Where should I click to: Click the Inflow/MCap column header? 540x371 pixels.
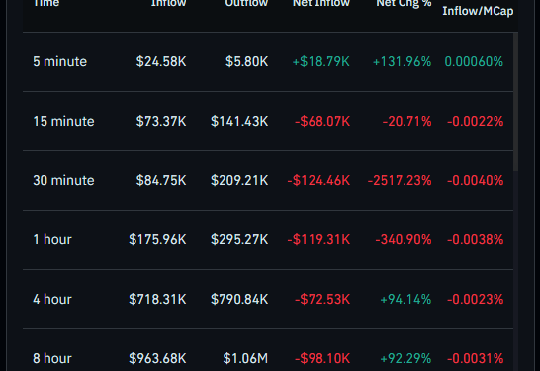(x=478, y=11)
